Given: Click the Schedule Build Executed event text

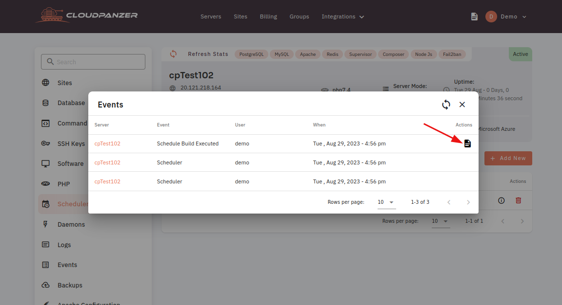Looking at the screenshot, I should click(188, 144).
